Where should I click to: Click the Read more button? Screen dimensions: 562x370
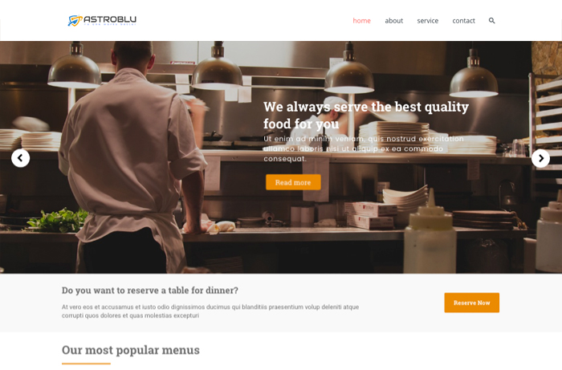pyautogui.click(x=293, y=182)
